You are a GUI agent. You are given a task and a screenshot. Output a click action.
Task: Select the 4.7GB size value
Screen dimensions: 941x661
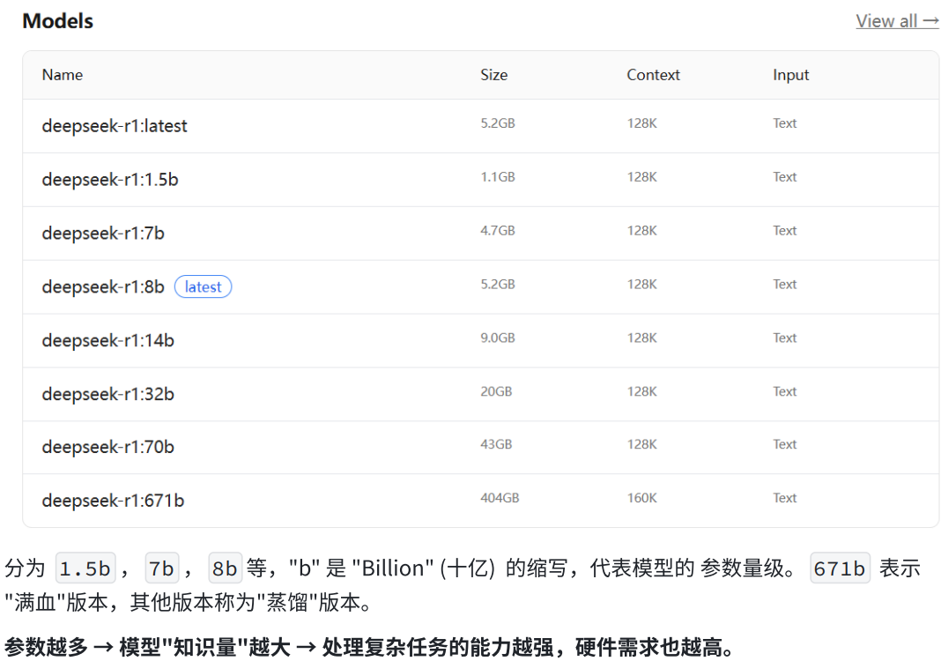(x=498, y=231)
